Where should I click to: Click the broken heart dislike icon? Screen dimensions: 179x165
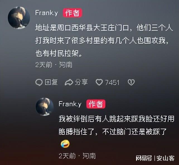131,82
